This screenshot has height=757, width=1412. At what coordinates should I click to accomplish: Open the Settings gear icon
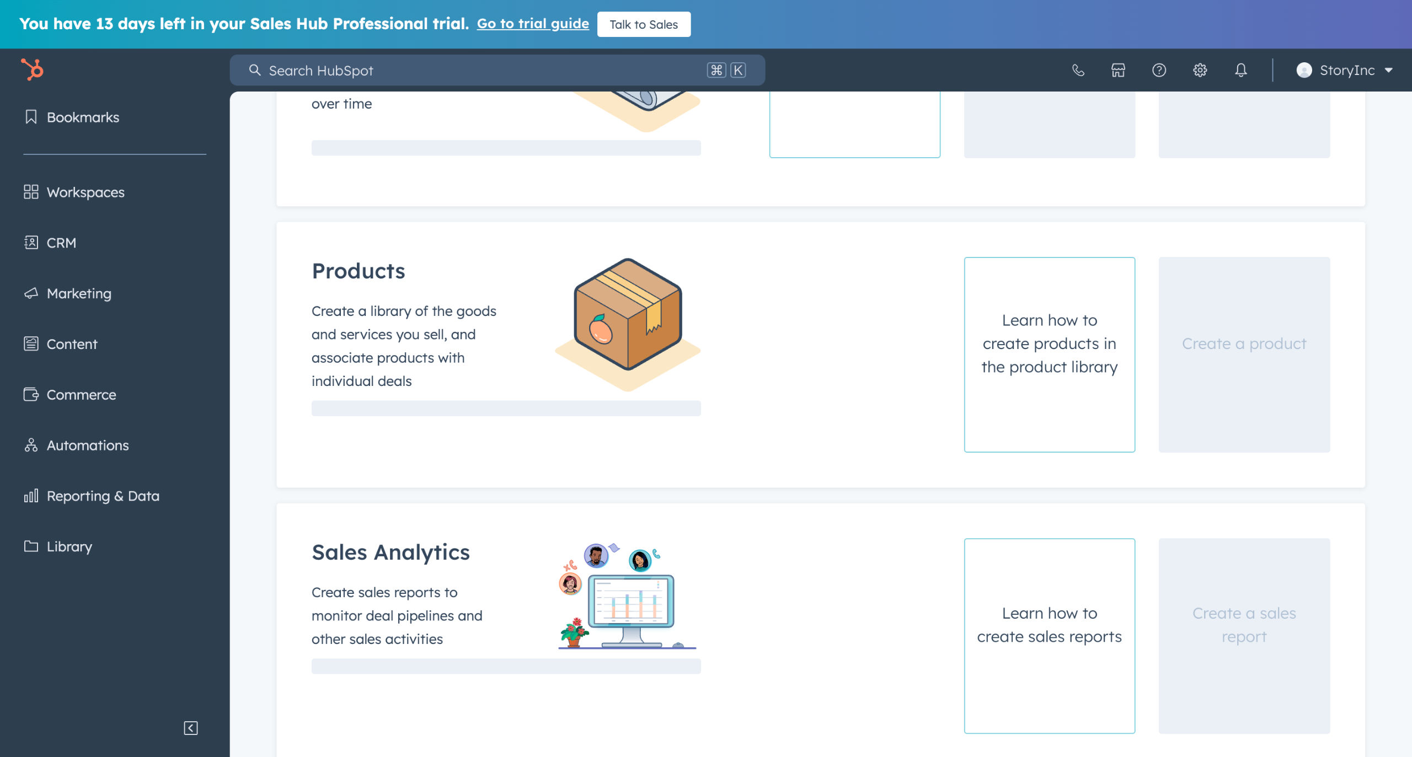tap(1200, 70)
